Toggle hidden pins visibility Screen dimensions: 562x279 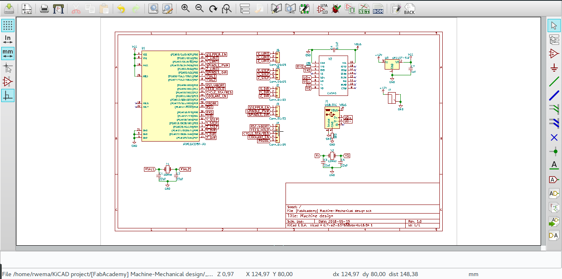[7, 81]
